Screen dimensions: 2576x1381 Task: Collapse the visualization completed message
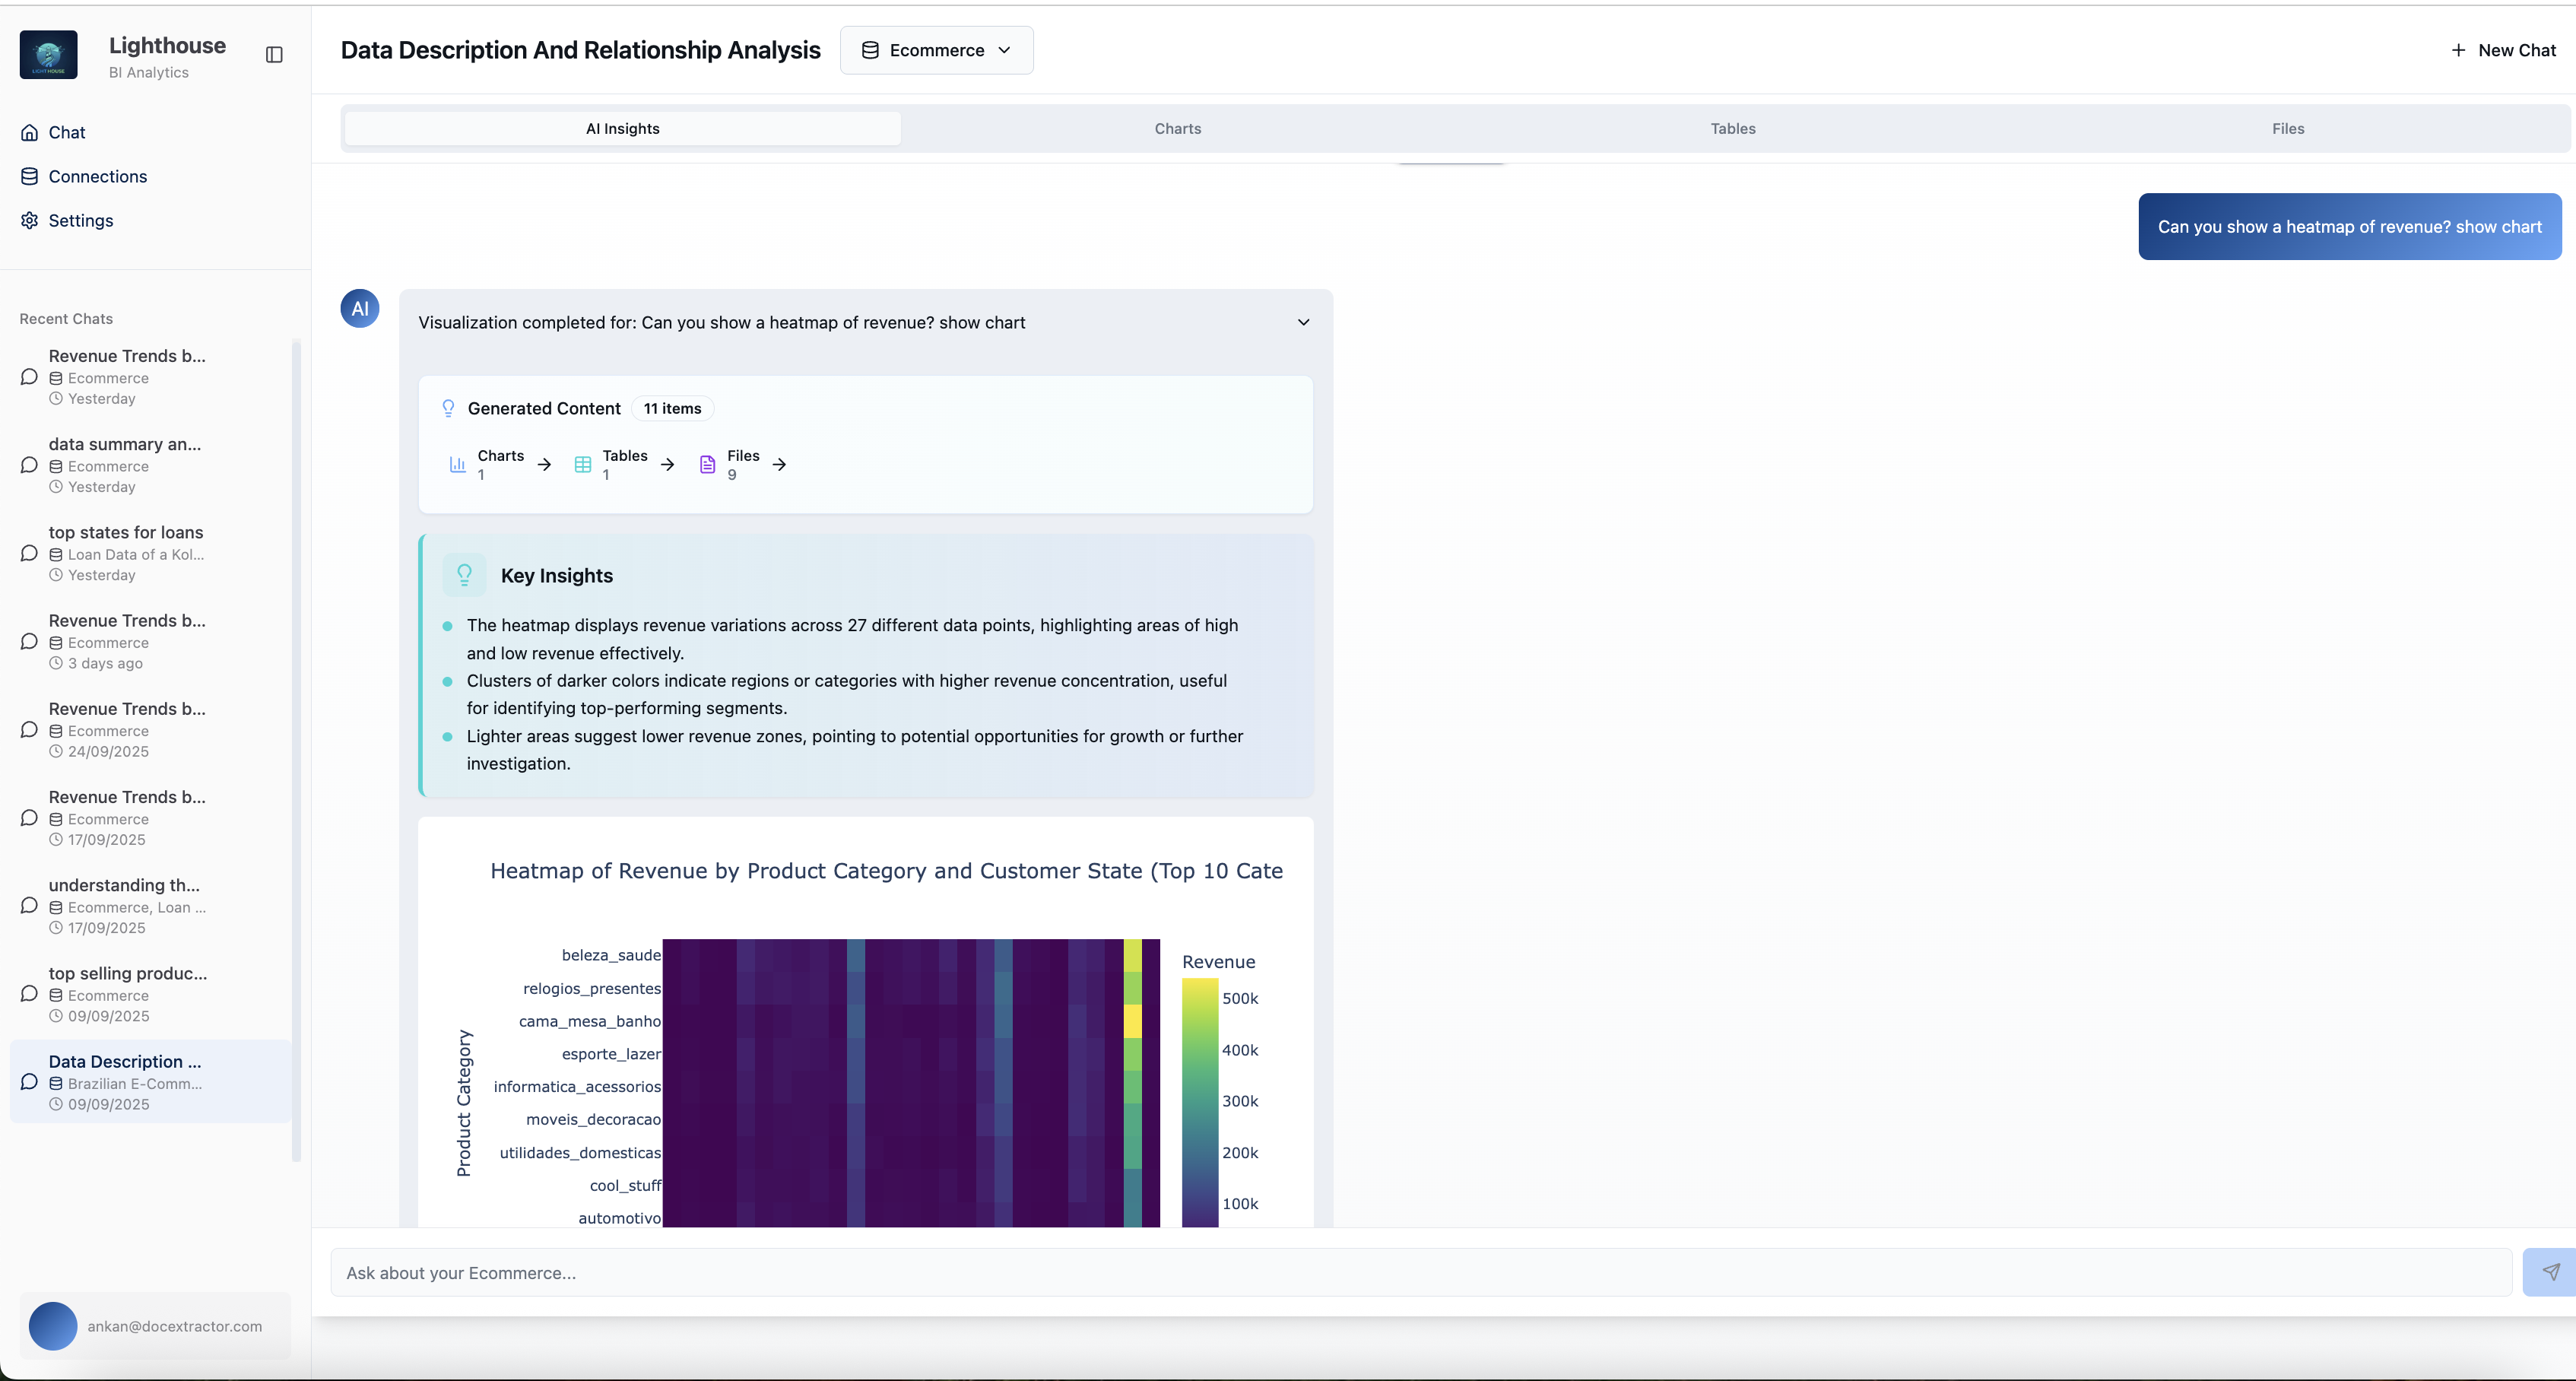click(x=1303, y=322)
